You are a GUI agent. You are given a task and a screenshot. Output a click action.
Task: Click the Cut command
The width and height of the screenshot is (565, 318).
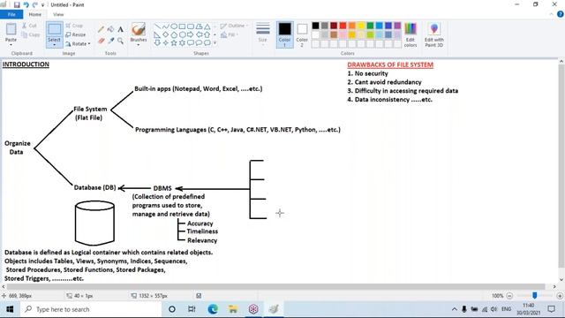point(29,26)
